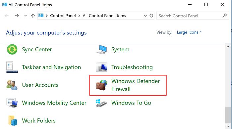Expand the View by Large icons dropdown
Screen dimensions: 232x129
pos(189,32)
